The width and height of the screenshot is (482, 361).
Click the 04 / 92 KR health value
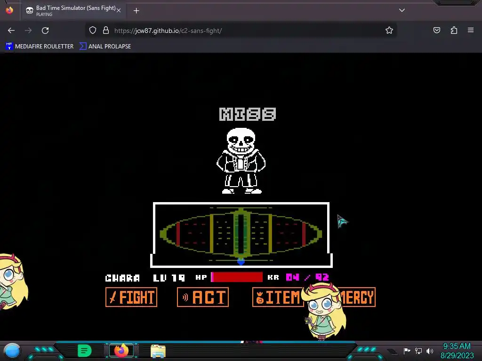(x=307, y=277)
